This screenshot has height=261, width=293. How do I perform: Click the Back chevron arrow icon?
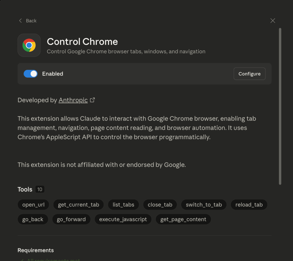20,21
